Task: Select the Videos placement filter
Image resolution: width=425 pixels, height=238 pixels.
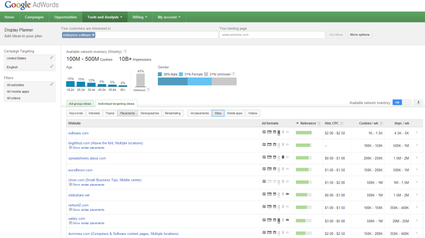Action: pos(253,113)
